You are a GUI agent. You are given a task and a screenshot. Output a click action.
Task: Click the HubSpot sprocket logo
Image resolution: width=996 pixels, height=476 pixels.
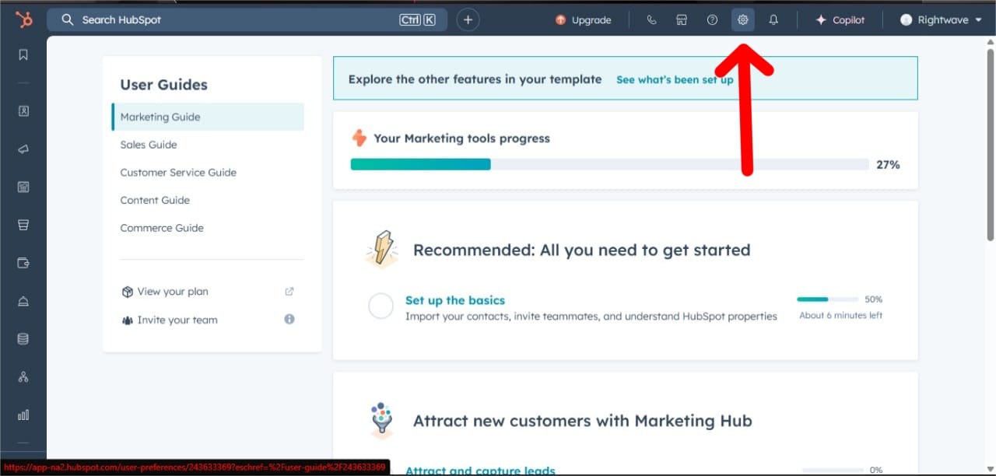click(24, 20)
